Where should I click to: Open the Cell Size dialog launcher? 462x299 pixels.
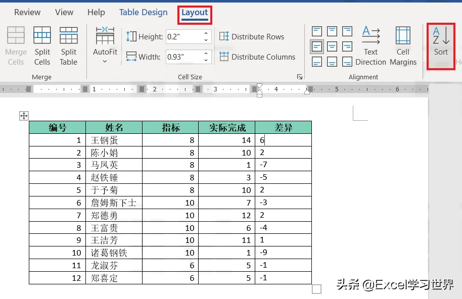(299, 77)
